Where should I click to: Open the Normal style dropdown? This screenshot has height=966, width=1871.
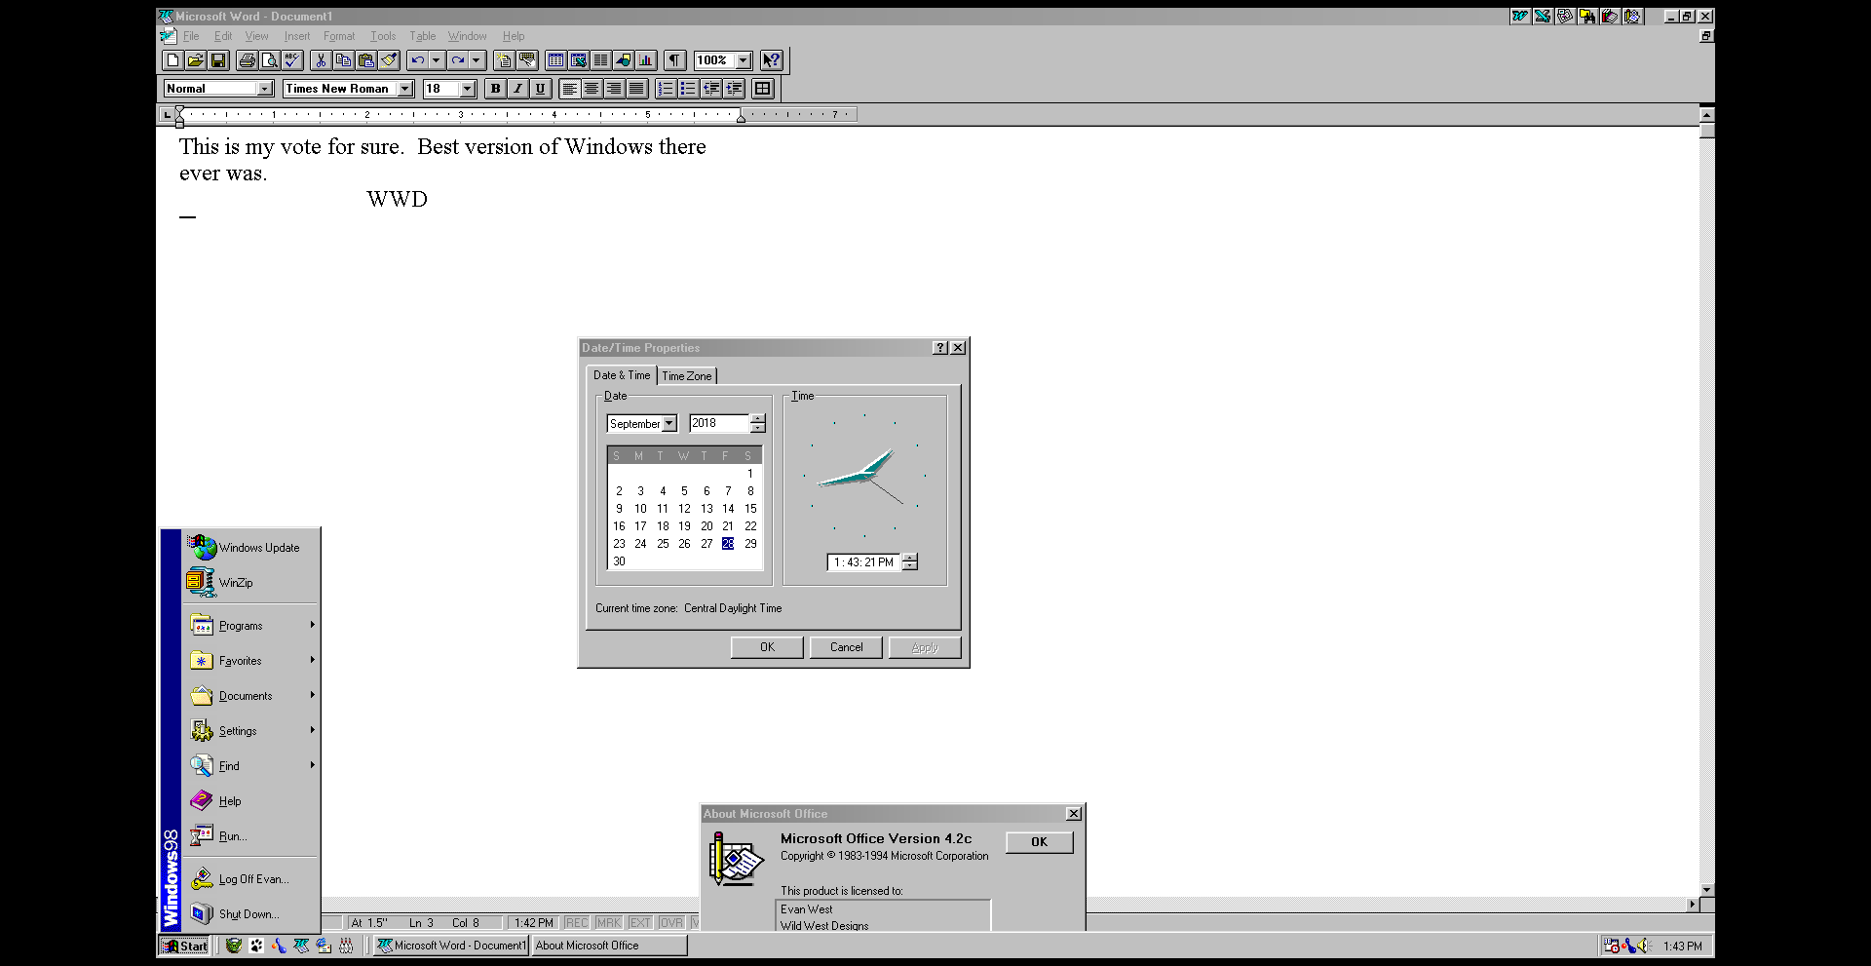pos(264,89)
